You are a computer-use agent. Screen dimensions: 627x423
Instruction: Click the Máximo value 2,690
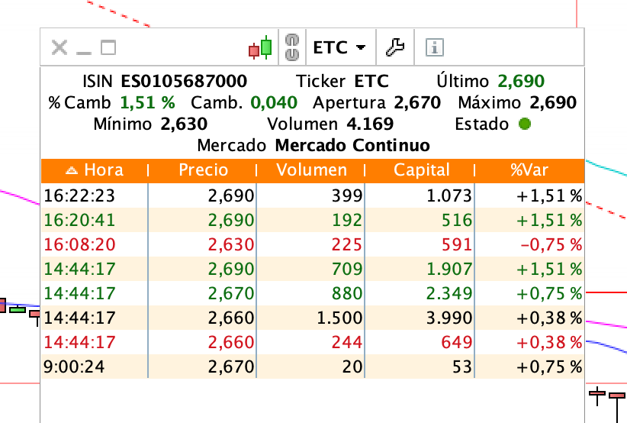click(553, 103)
